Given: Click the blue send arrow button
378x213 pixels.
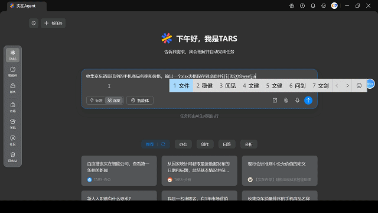Looking at the screenshot, I should tap(308, 100).
